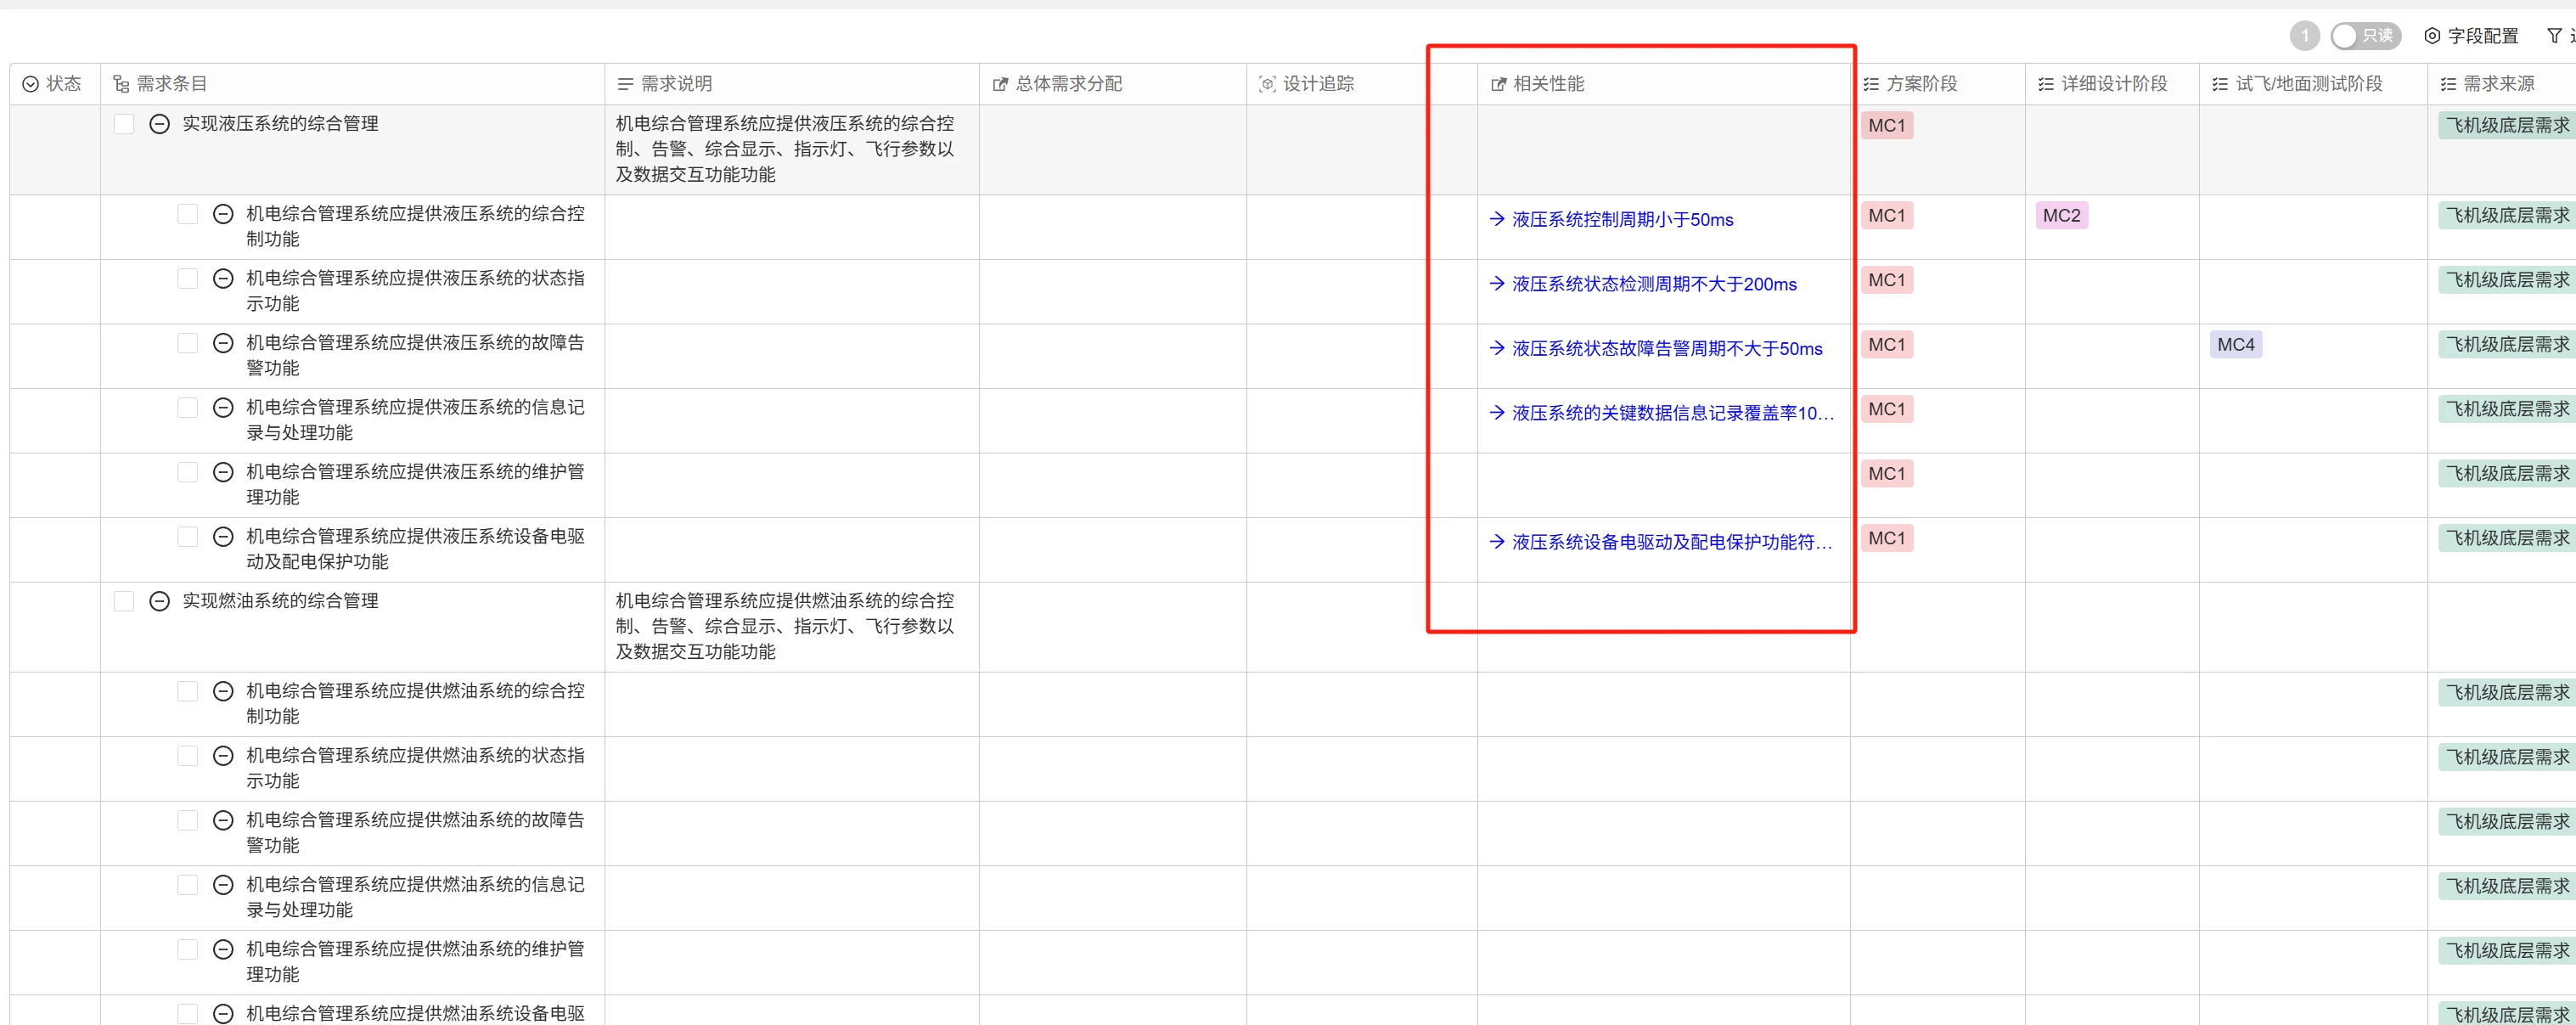2576x1025 pixels.
Task: Select row text 机电综合管理系统应提供燃油系统的维护管理功能
Action: (x=415, y=961)
